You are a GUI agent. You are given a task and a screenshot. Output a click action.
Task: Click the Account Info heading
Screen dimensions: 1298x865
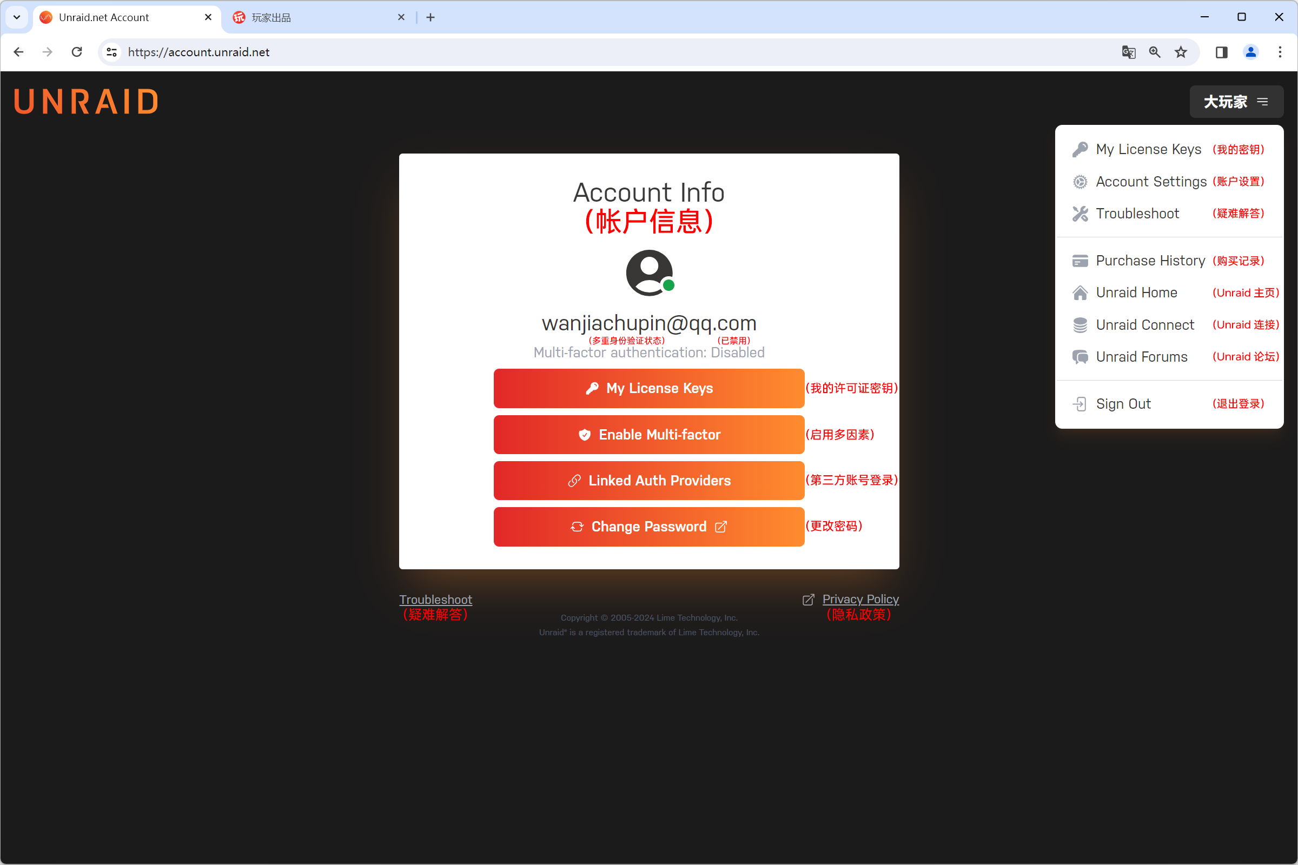pos(649,192)
